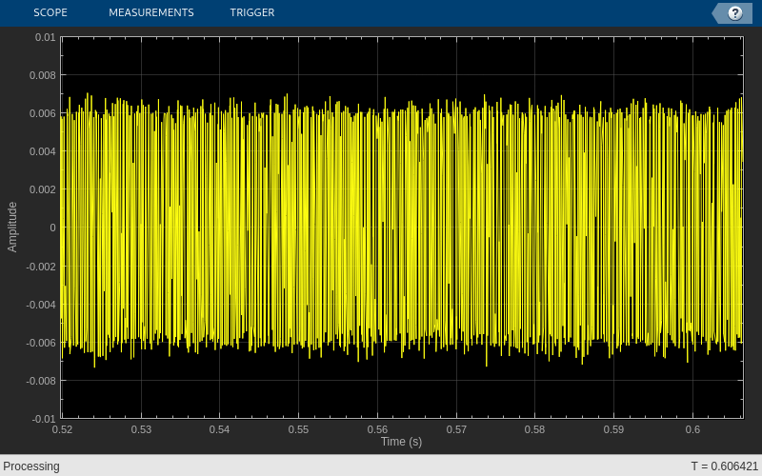Viewport: 762px width, 476px height.
Task: Switch to the MEASUREMENTS tab
Action: tap(151, 12)
